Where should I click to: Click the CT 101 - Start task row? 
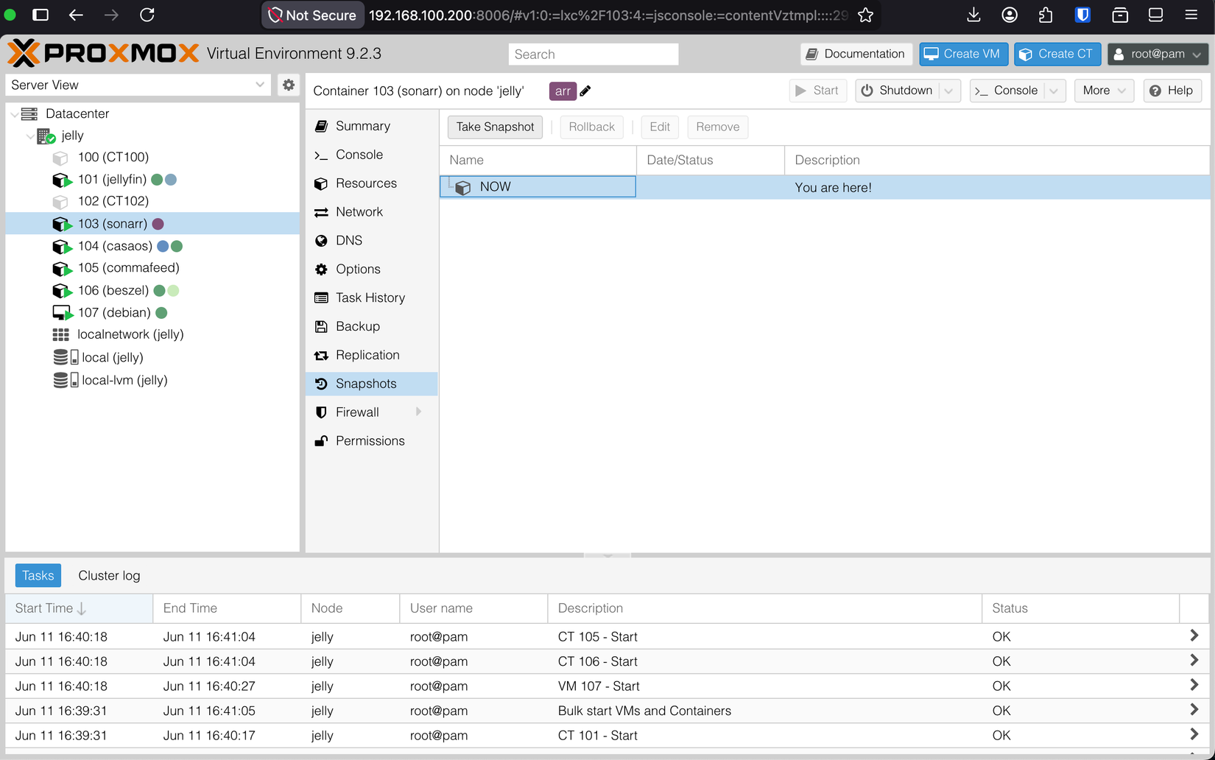coord(607,735)
